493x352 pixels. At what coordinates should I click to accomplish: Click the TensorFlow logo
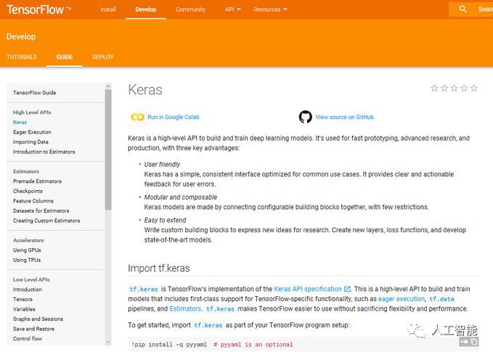click(38, 9)
